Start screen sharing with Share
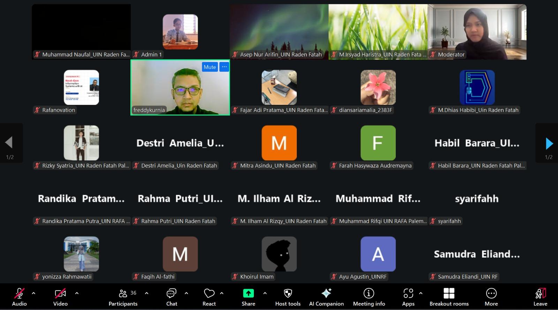Viewport: 558px width, 310px height. (x=248, y=297)
